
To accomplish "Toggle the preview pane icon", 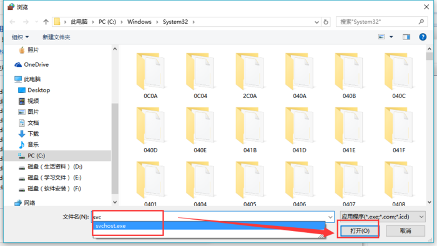I will pyautogui.click(x=406, y=37).
